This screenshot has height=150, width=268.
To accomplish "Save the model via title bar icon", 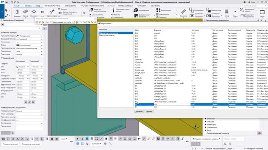I will (x=7, y=2).
